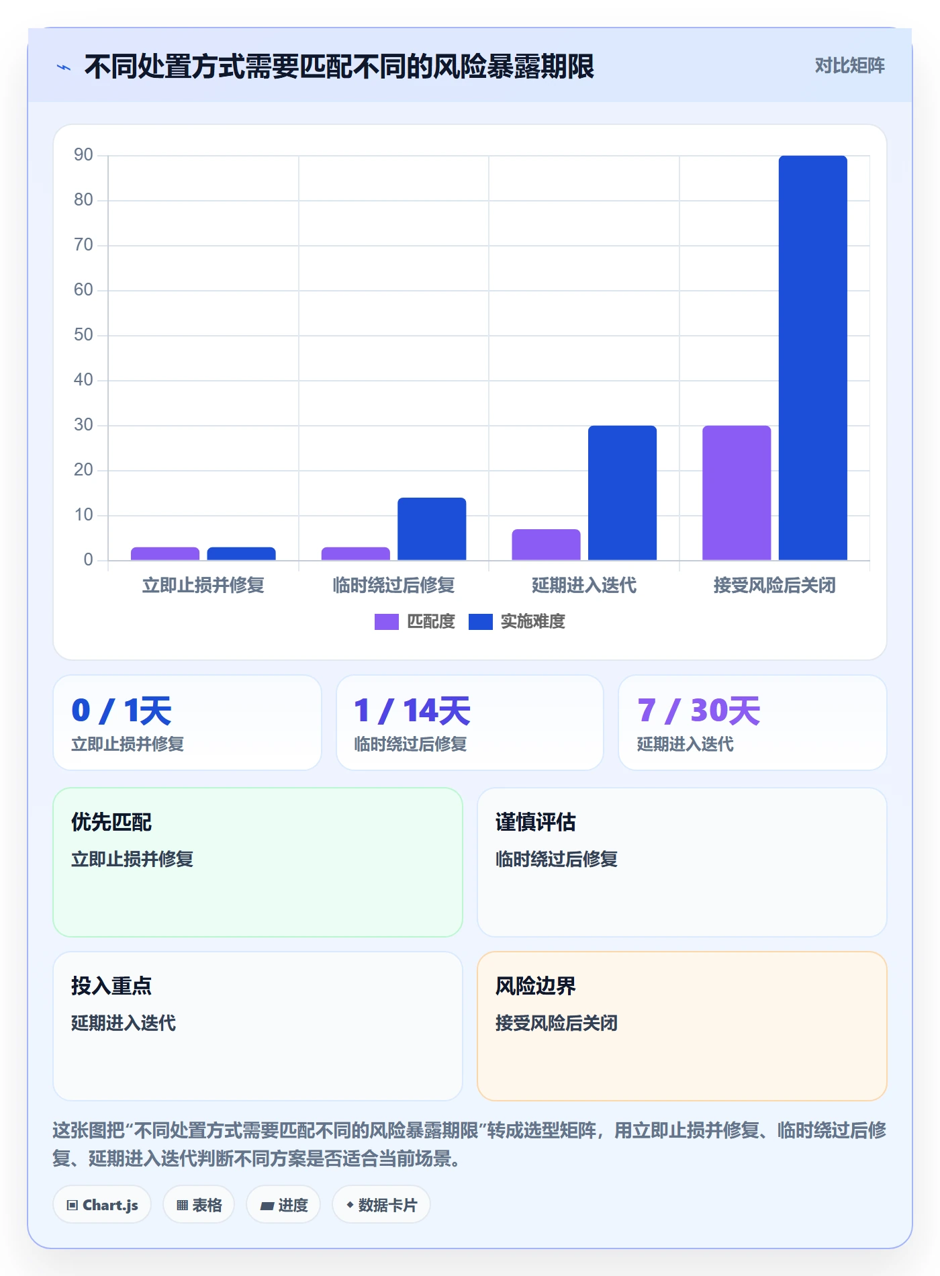
Task: Click the 表格 tag chip
Action: coord(199,1205)
